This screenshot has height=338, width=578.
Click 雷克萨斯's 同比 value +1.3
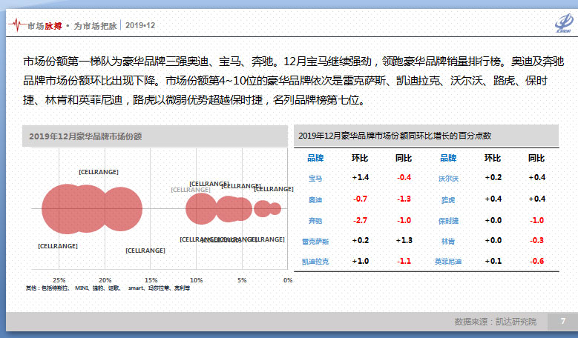(x=404, y=240)
